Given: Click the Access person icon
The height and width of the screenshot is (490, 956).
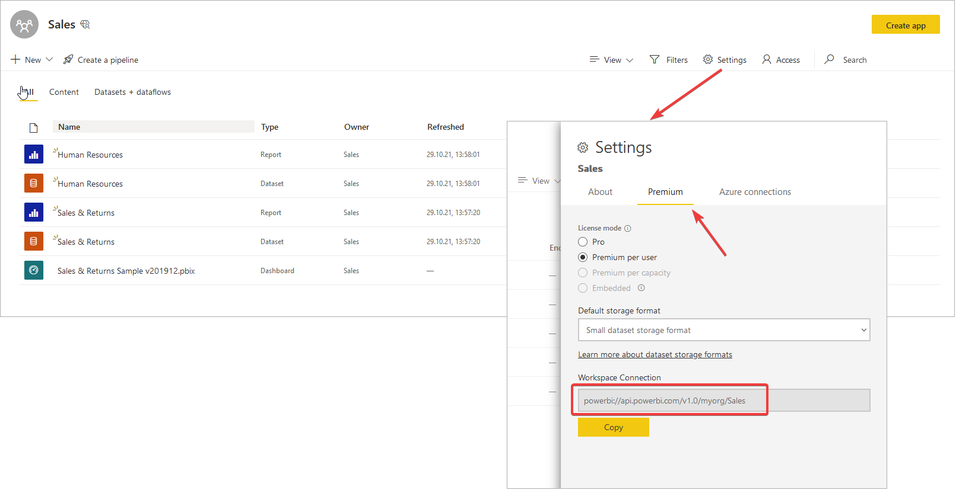Looking at the screenshot, I should (767, 59).
